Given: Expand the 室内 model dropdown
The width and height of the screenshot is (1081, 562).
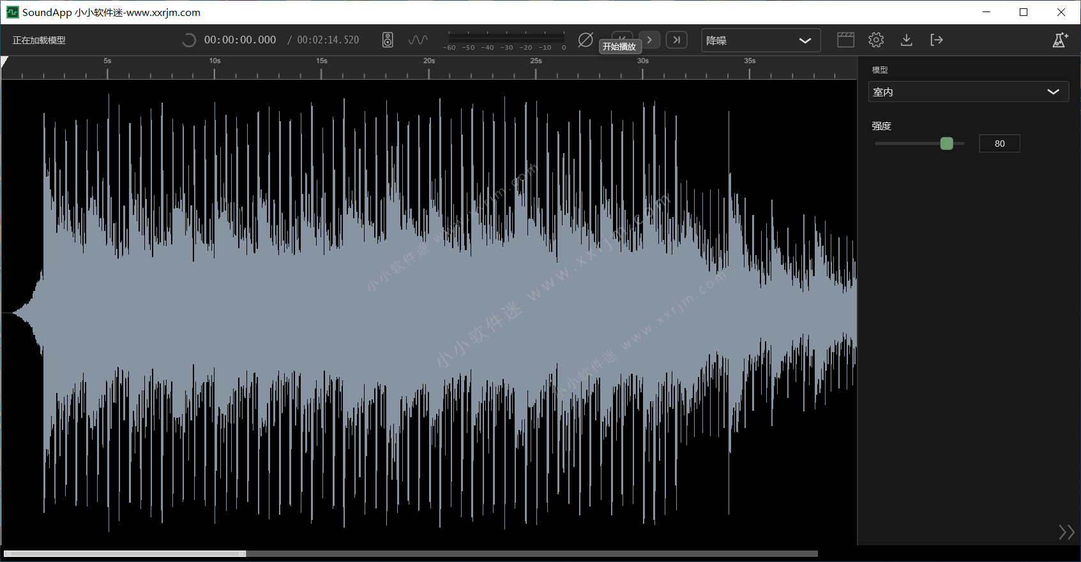Looking at the screenshot, I should (x=968, y=92).
